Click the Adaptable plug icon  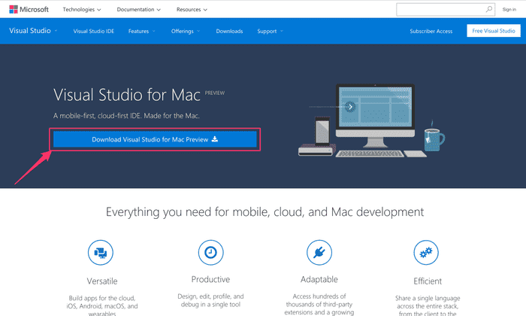pos(320,251)
